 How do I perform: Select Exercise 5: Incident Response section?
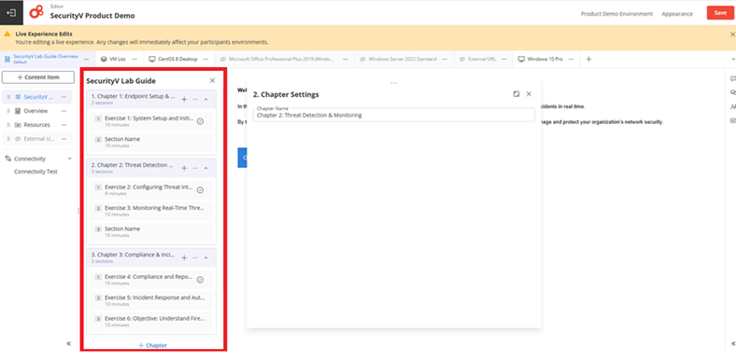151,300
